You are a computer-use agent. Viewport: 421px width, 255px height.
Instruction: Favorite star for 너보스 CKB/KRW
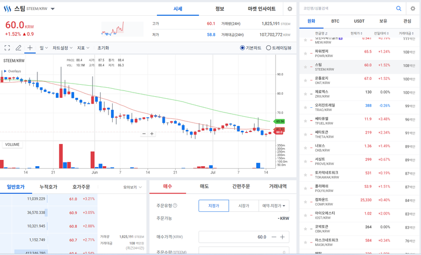coord(305,148)
